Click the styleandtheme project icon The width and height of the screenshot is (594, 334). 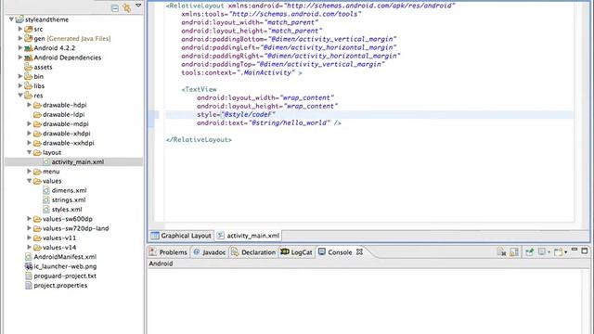[19, 19]
